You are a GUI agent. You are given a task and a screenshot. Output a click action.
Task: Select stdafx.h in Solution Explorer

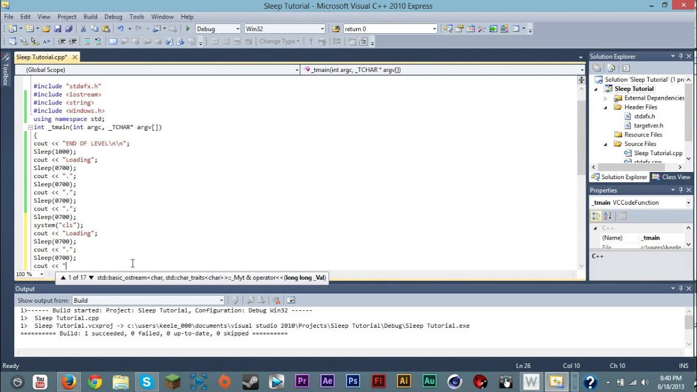pyautogui.click(x=644, y=117)
